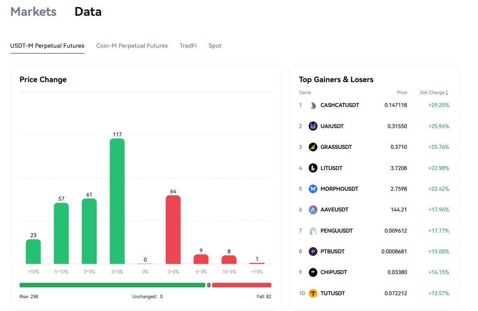Click the CHIPUSDT coin icon
The image size is (478, 311).
pos(313,272)
